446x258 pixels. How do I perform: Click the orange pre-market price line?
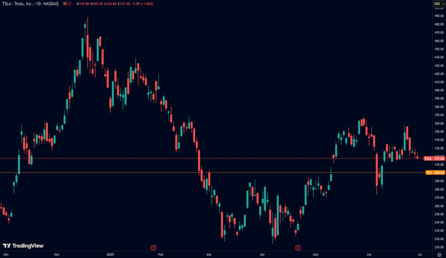point(223,172)
